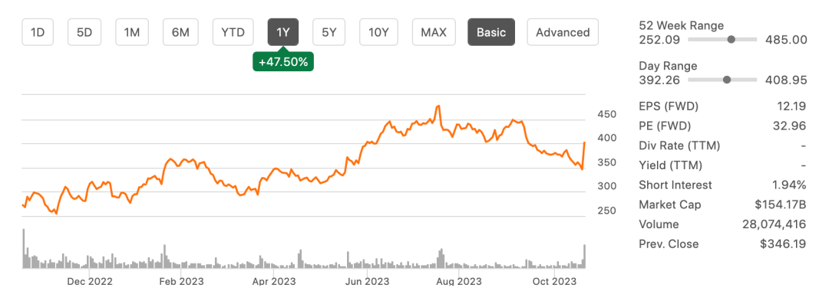Switch chart to 5D range
The height and width of the screenshot is (304, 829).
click(x=84, y=32)
